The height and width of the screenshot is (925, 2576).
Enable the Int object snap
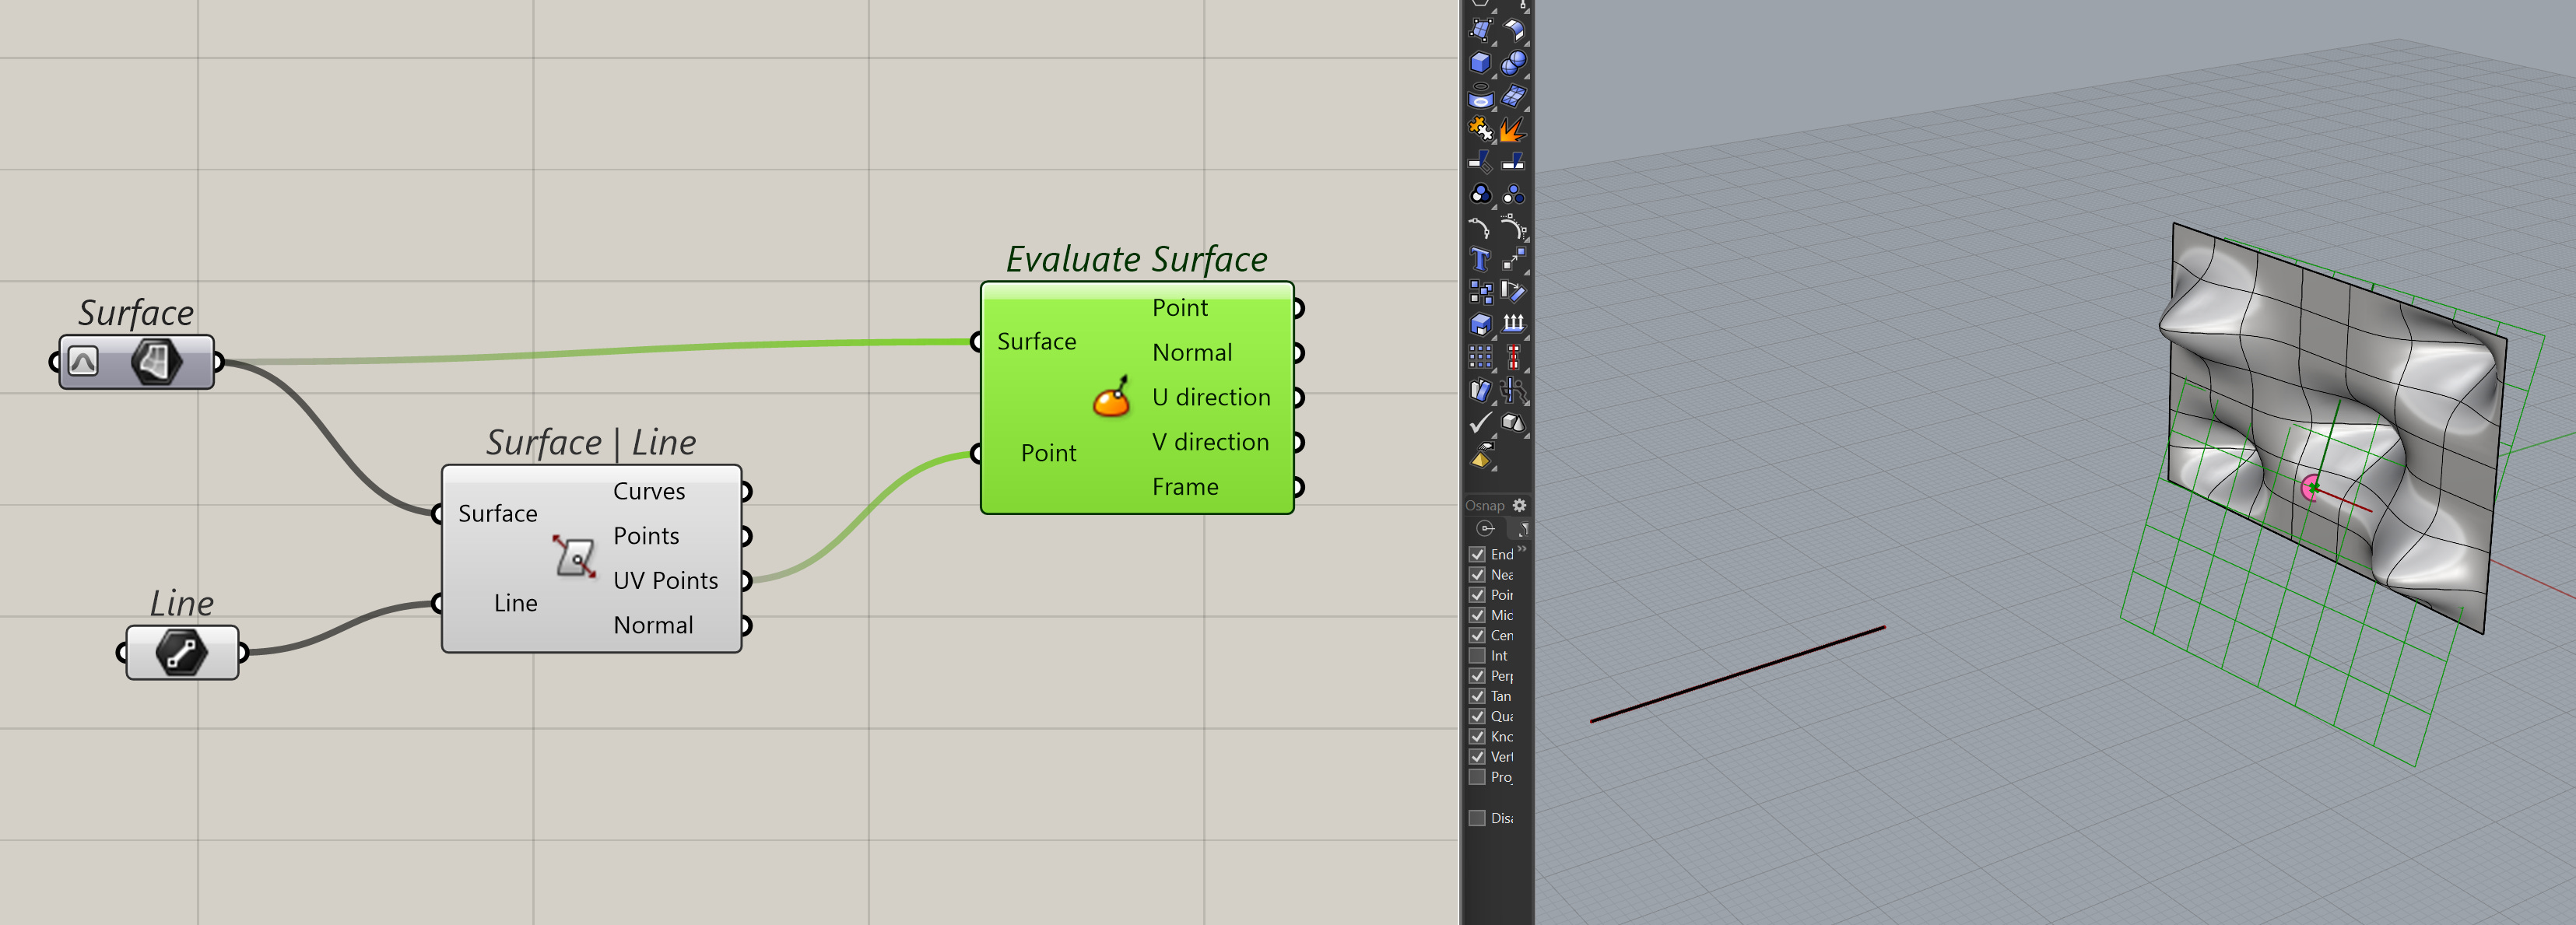coord(1477,655)
